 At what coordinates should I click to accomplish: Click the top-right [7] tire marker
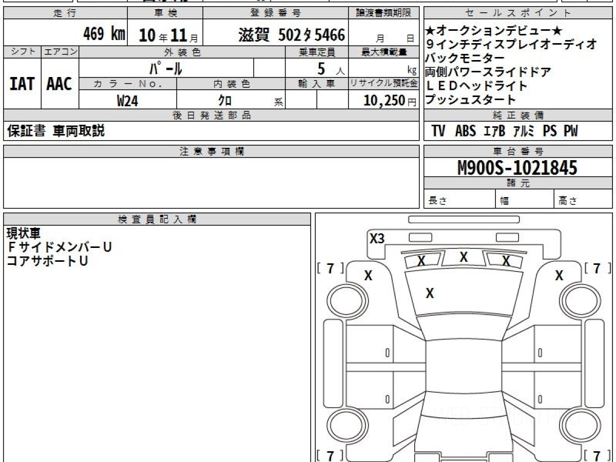[x=596, y=268]
